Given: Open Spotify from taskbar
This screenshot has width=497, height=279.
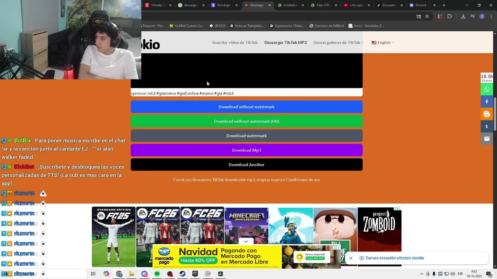Looking at the screenshot, I should coord(157,274).
